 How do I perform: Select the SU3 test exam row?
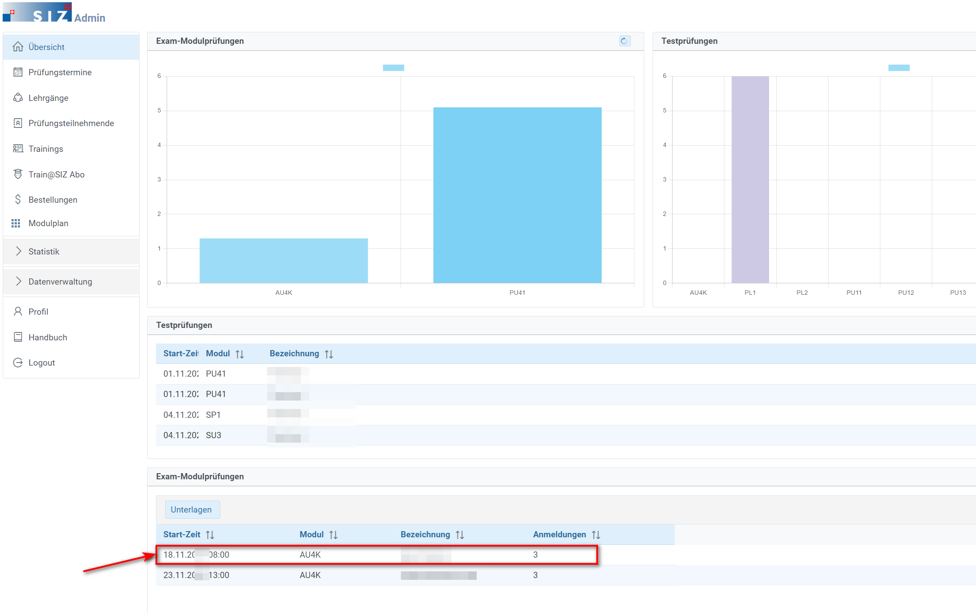pos(566,435)
